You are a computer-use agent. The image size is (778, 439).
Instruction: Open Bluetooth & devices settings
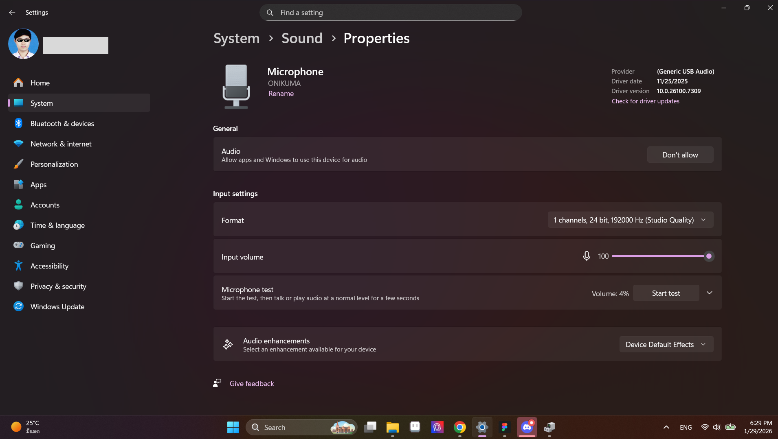[x=62, y=123]
